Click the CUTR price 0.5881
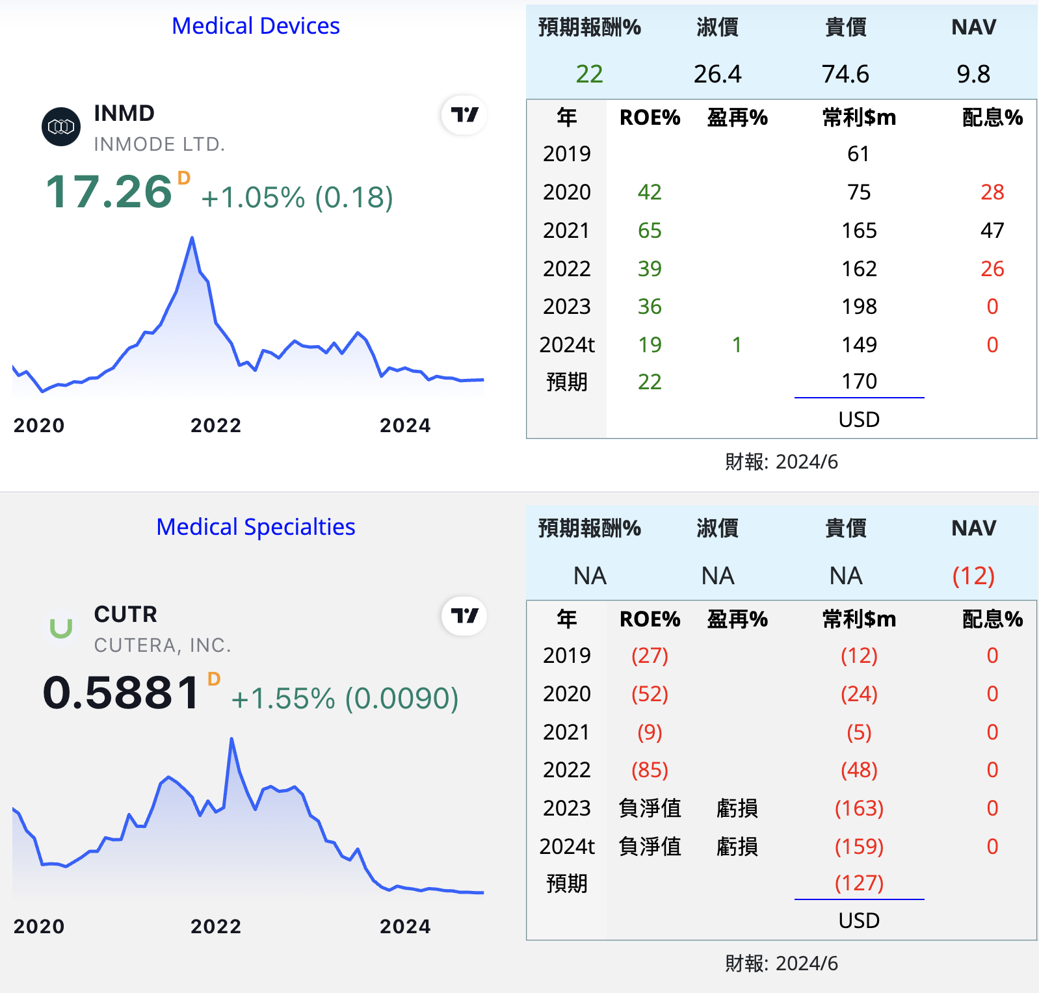 122,693
